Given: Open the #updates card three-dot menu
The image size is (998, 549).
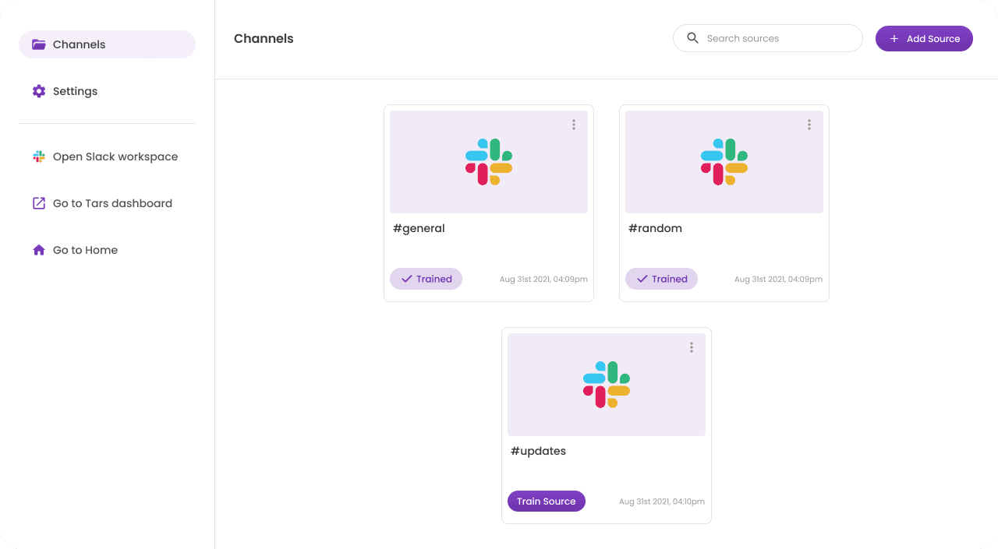Looking at the screenshot, I should tap(692, 347).
